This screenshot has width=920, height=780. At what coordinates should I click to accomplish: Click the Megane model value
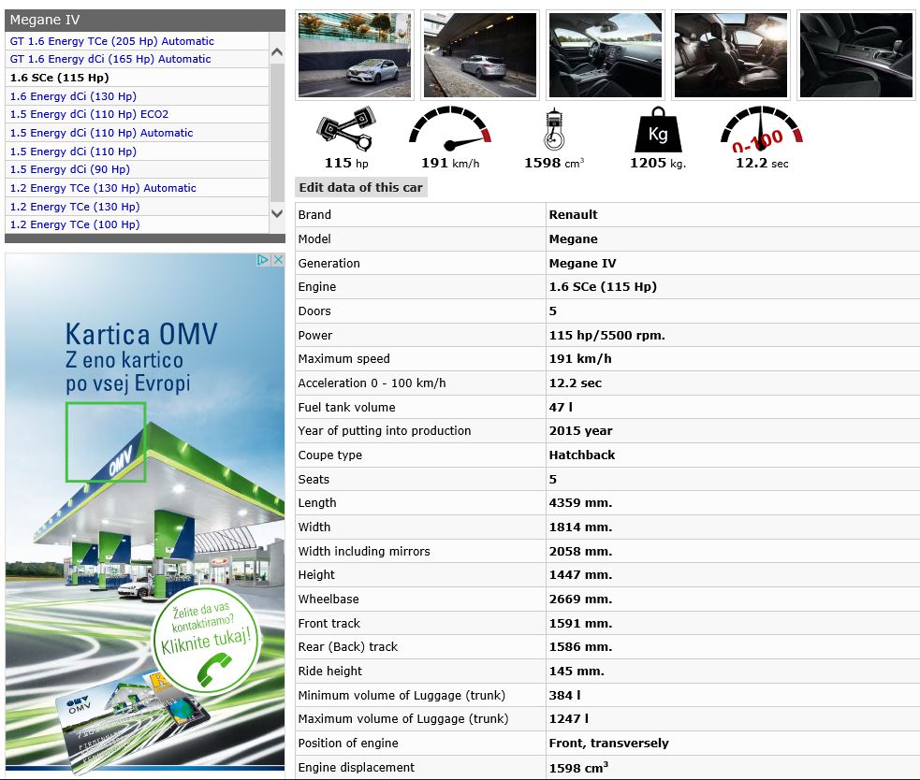tap(573, 238)
